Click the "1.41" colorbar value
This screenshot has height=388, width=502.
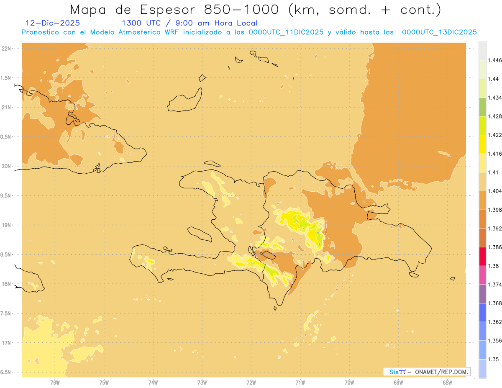click(494, 172)
